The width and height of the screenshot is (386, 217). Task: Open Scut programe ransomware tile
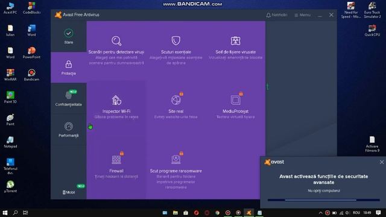176,169
